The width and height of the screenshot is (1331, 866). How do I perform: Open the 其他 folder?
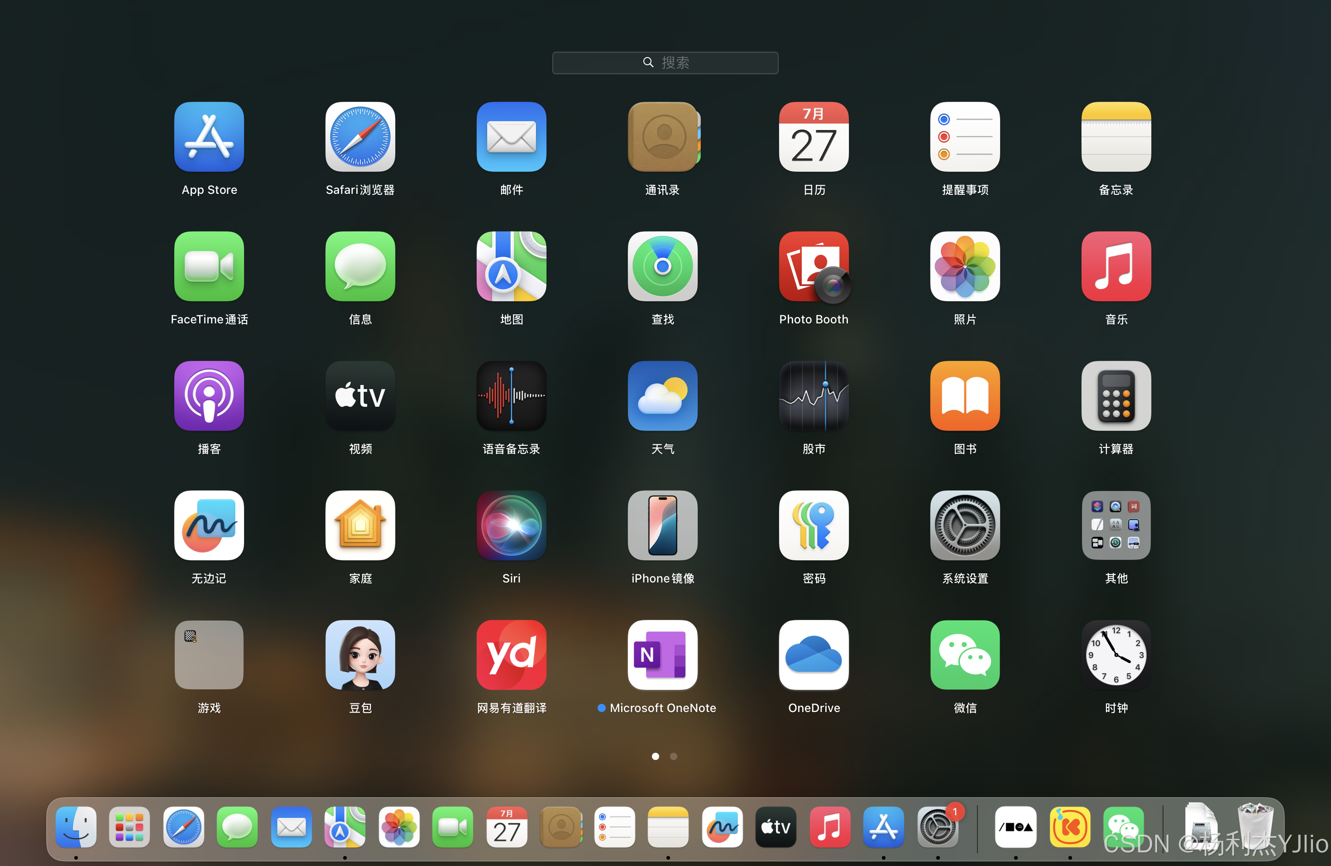1116,525
